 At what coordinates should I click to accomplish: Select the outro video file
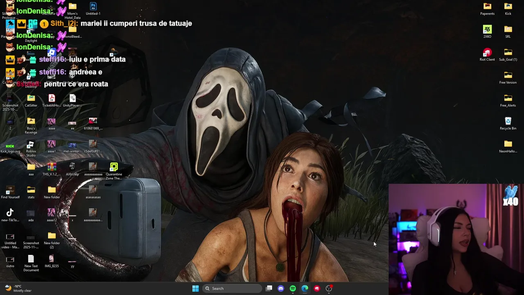pyautogui.click(x=10, y=259)
